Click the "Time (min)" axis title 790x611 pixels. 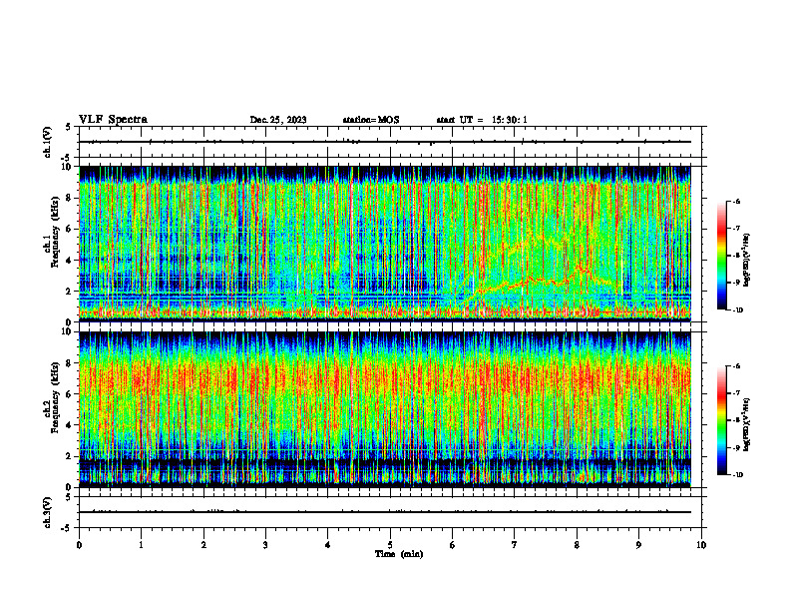click(399, 554)
